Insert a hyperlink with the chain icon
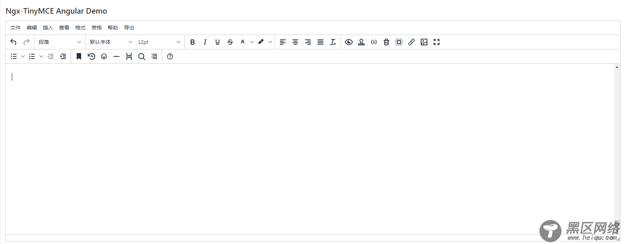Image resolution: width=625 pixels, height=244 pixels. point(412,42)
